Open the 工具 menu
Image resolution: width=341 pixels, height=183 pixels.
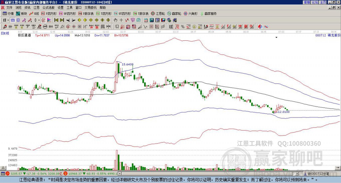point(69,8)
